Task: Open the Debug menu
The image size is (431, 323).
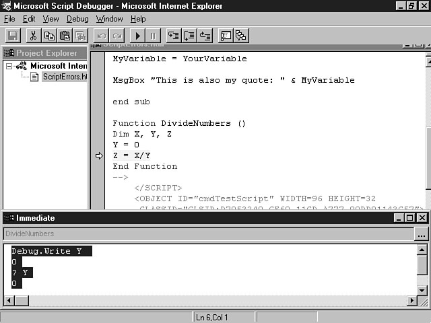Action: tap(77, 19)
